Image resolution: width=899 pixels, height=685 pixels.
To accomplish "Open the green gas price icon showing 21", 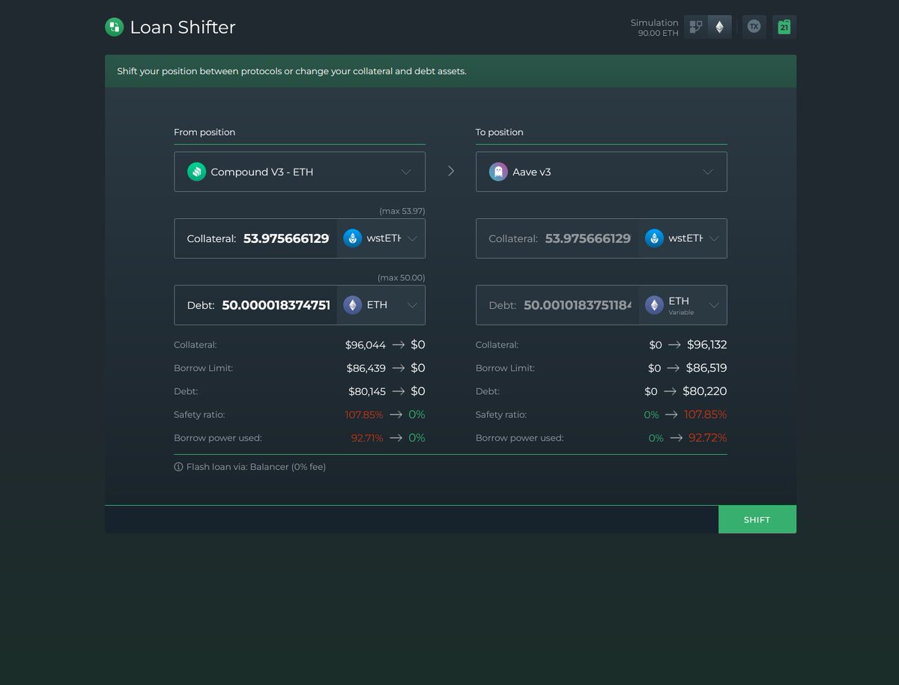I will 784,27.
